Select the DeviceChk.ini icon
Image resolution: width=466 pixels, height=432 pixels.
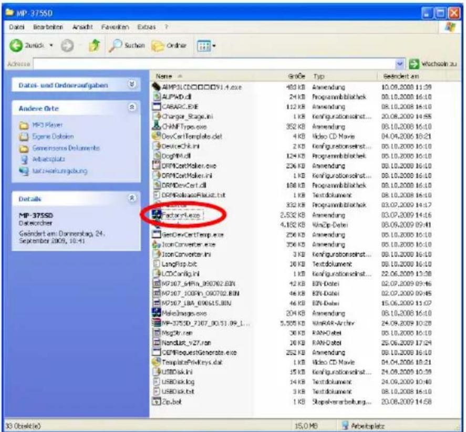point(157,146)
